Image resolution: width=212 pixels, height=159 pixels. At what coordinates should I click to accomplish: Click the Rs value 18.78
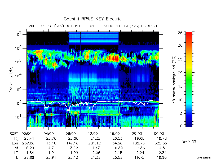click(161, 138)
